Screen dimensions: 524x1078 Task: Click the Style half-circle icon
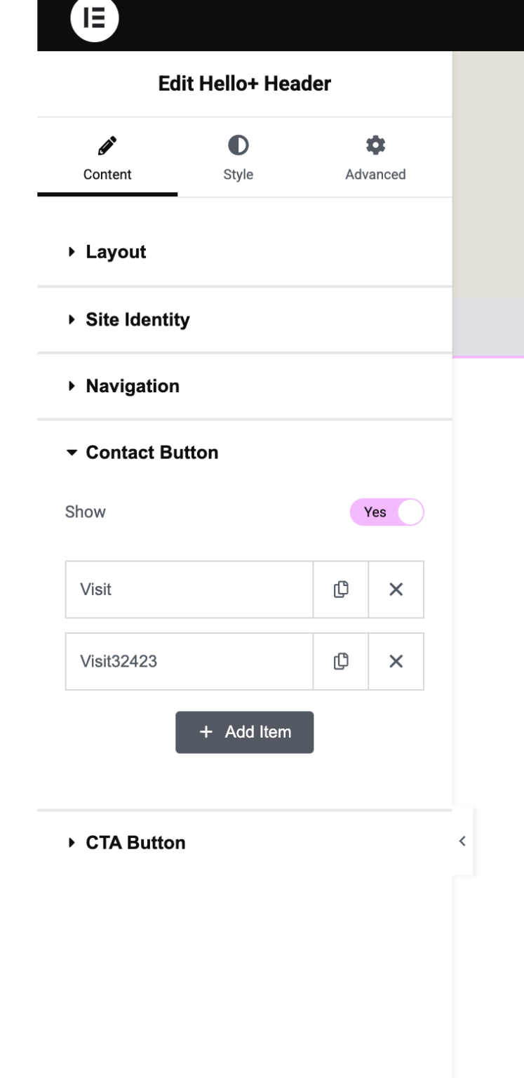pos(238,145)
